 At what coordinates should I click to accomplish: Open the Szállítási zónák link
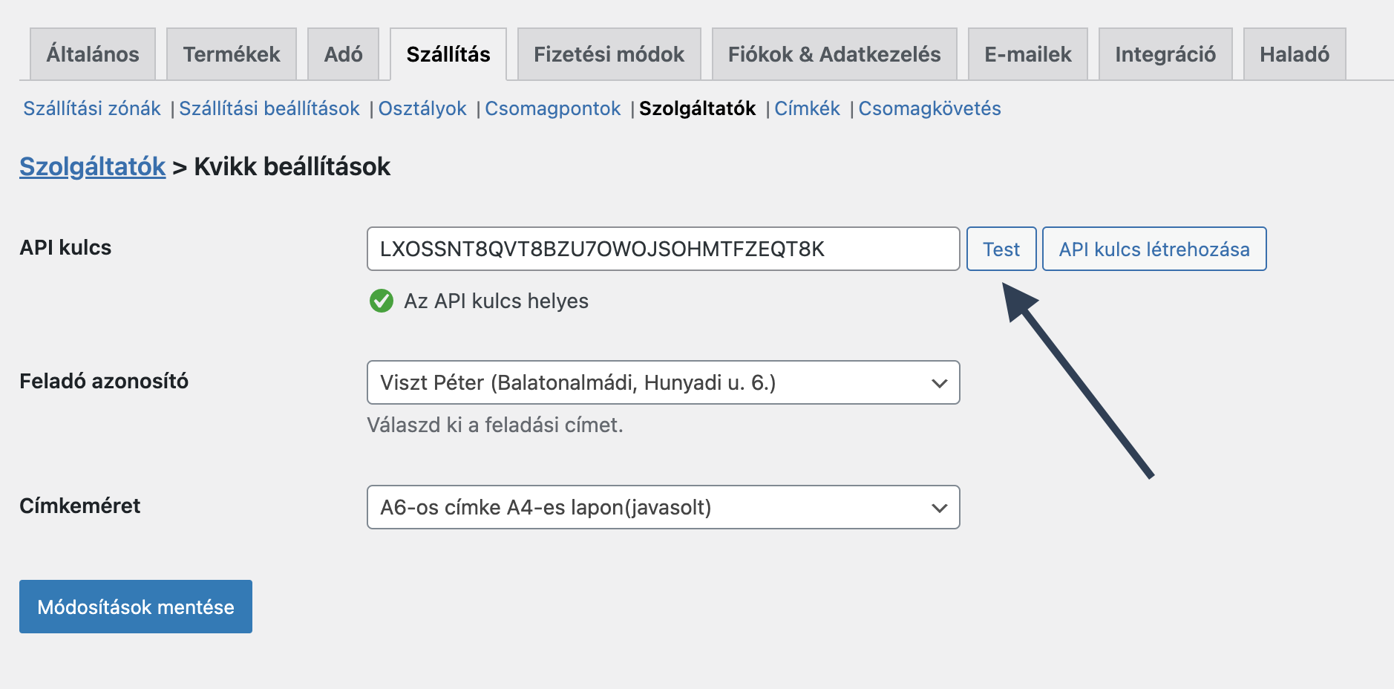[92, 108]
